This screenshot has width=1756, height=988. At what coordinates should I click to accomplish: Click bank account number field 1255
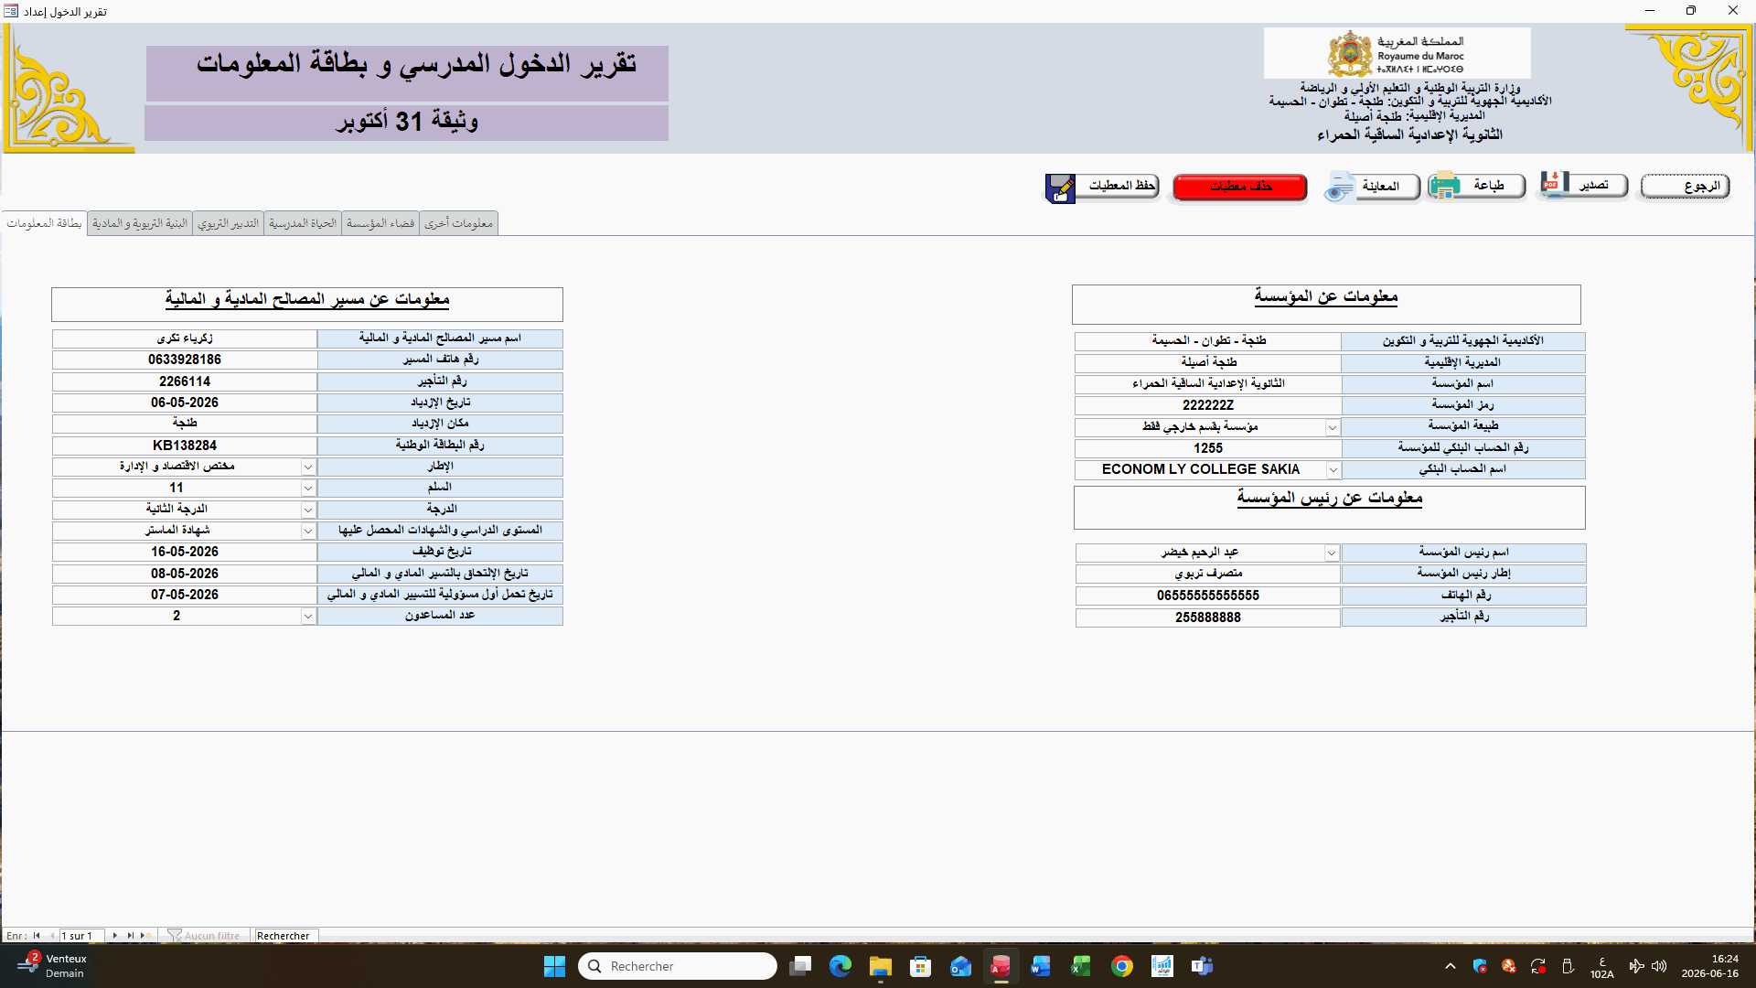pyautogui.click(x=1208, y=448)
